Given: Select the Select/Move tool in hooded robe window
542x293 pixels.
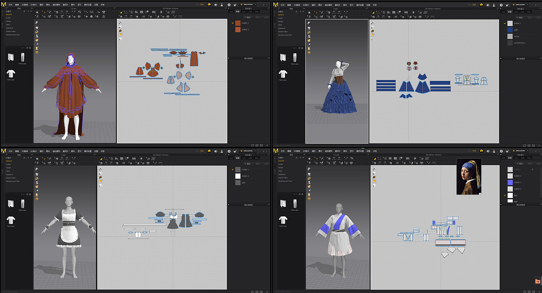Looking at the screenshot, I should (44, 12).
